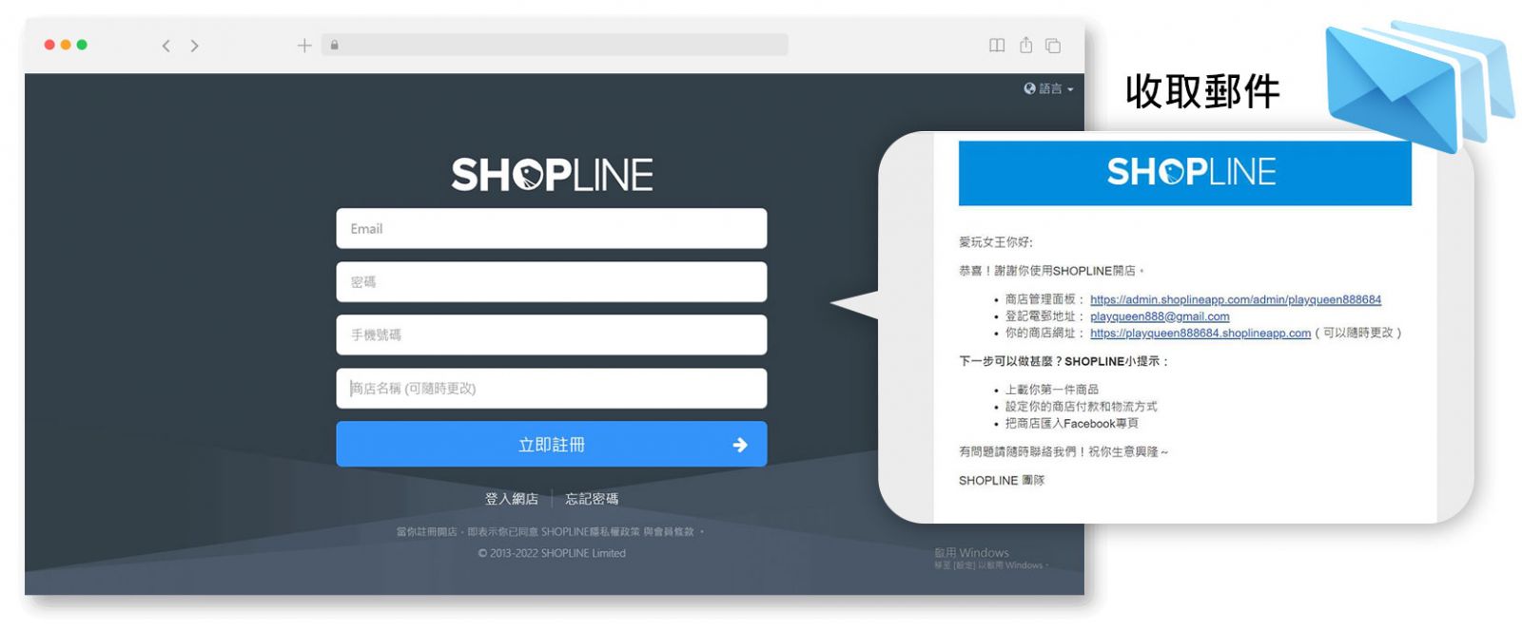Click the lock icon in address bar

pyautogui.click(x=335, y=45)
